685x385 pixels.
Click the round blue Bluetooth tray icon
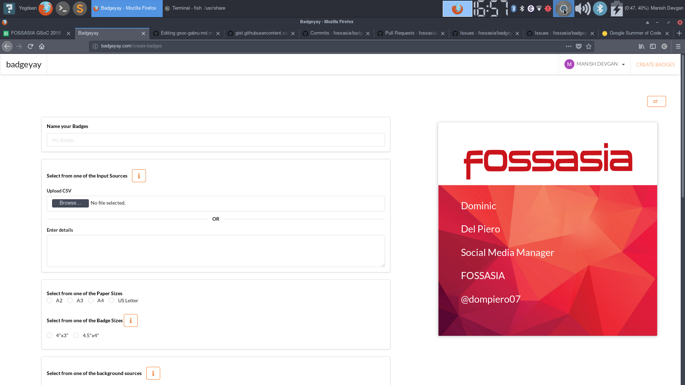600,8
